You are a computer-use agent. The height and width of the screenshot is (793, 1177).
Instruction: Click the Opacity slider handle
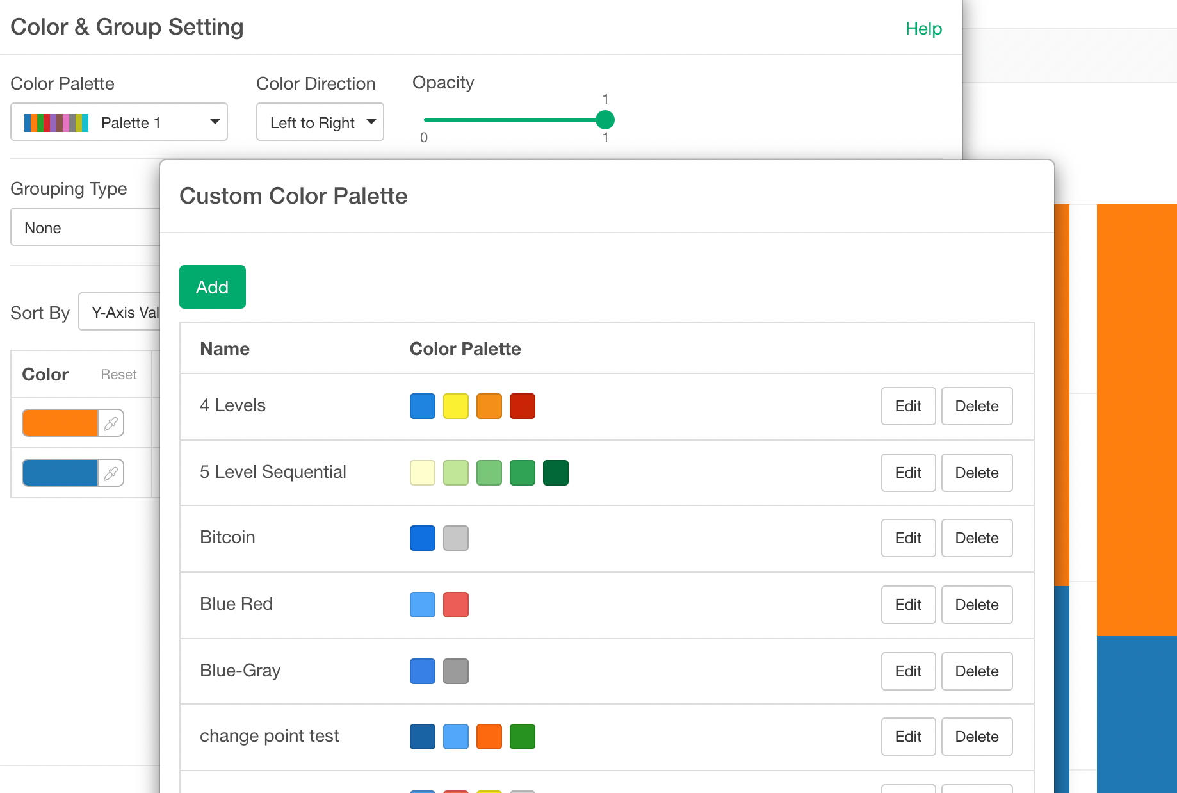(x=605, y=120)
